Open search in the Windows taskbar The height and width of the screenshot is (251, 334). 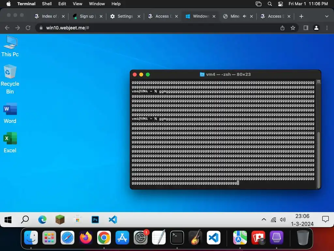coord(25,219)
